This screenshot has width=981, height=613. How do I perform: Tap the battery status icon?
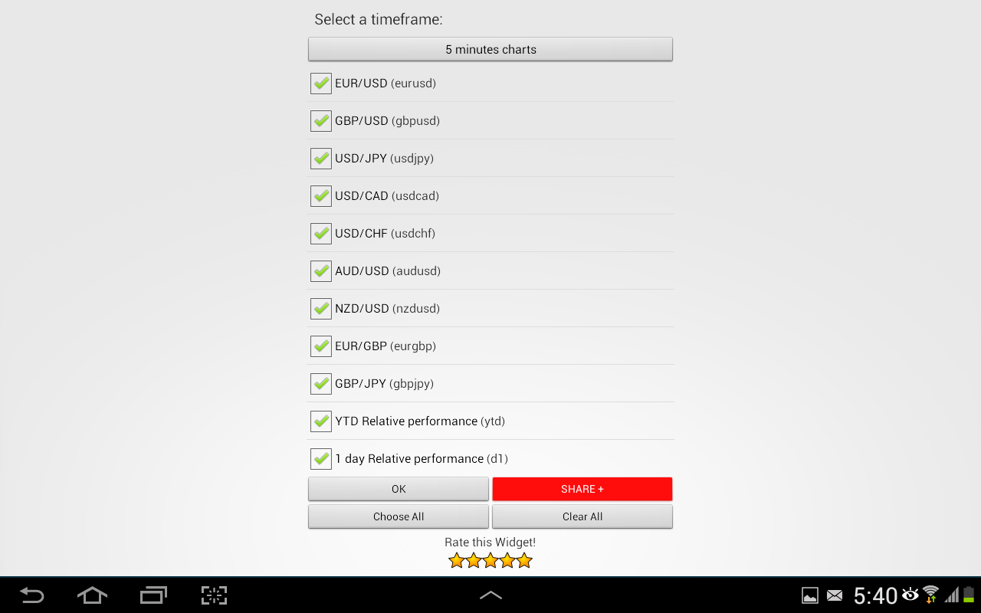click(969, 595)
